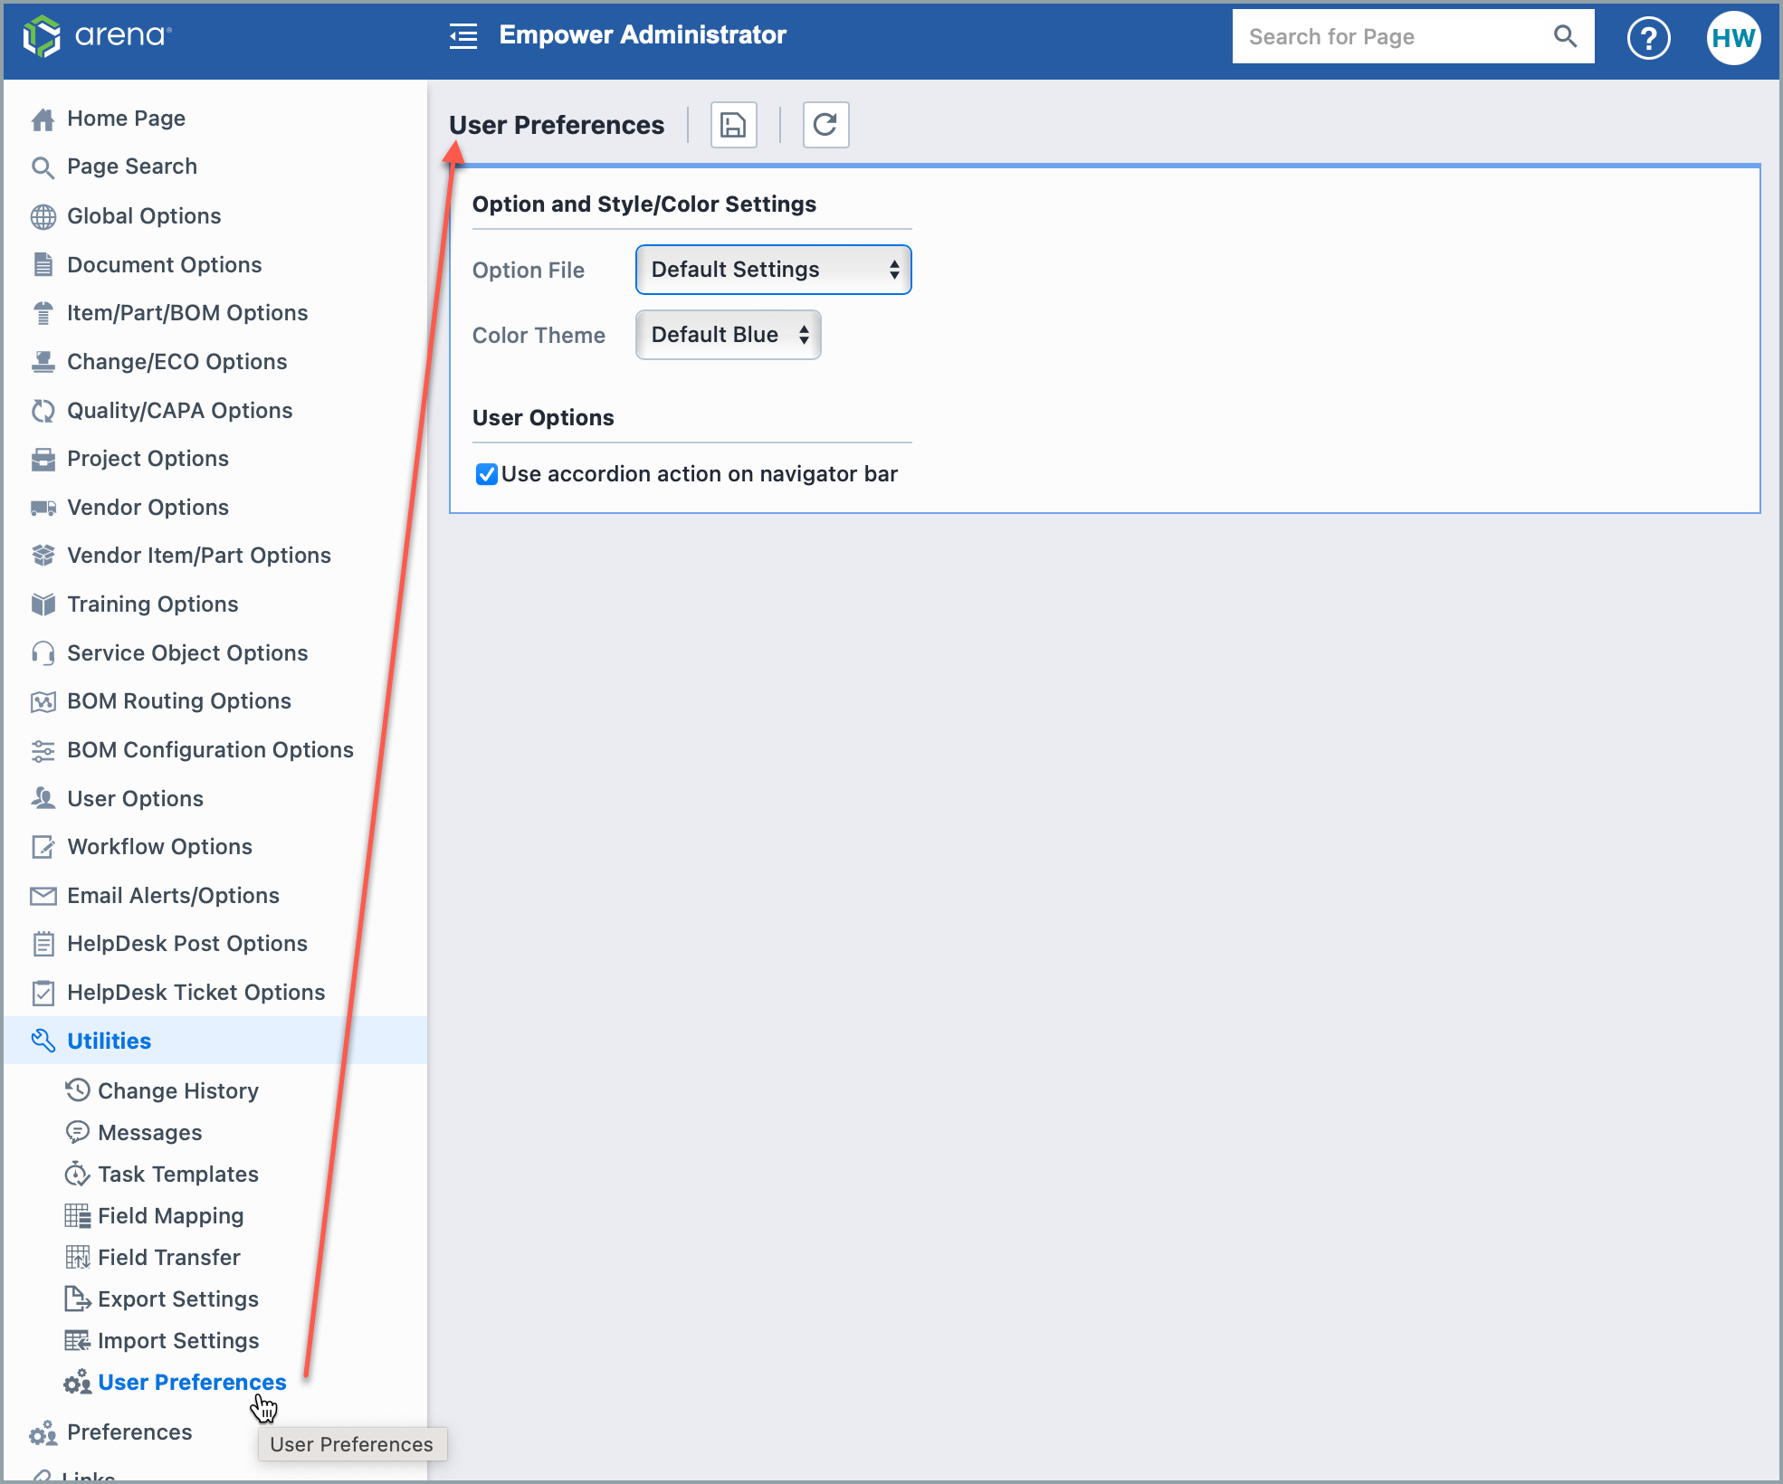Collapse the Utilities section

pos(109,1041)
